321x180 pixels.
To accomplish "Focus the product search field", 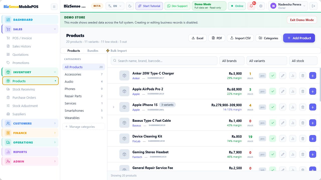I will tap(164, 61).
